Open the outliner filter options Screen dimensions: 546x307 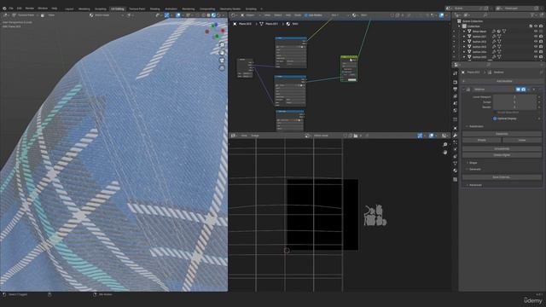pos(532,15)
